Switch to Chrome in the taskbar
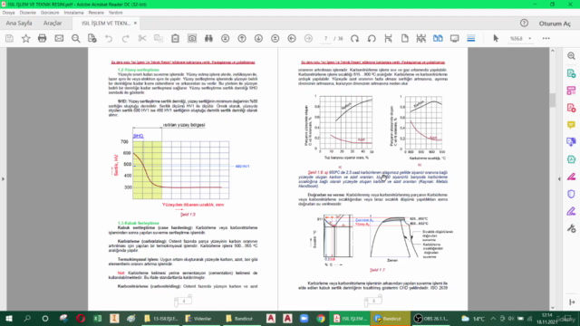Viewport: 580px width, 326px height. [321, 319]
